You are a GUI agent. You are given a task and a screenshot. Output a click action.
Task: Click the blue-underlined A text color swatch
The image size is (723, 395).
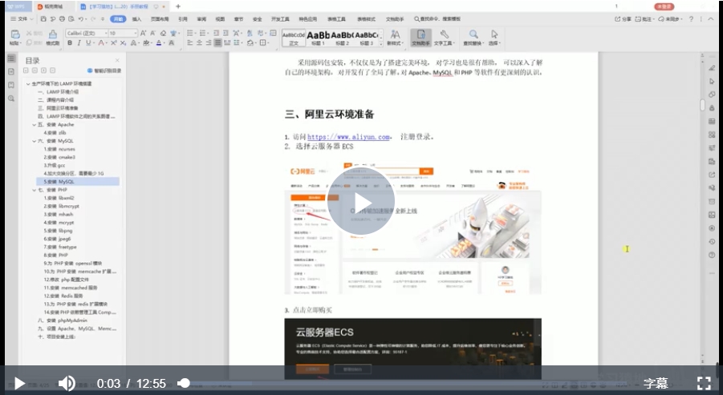pyautogui.click(x=159, y=42)
